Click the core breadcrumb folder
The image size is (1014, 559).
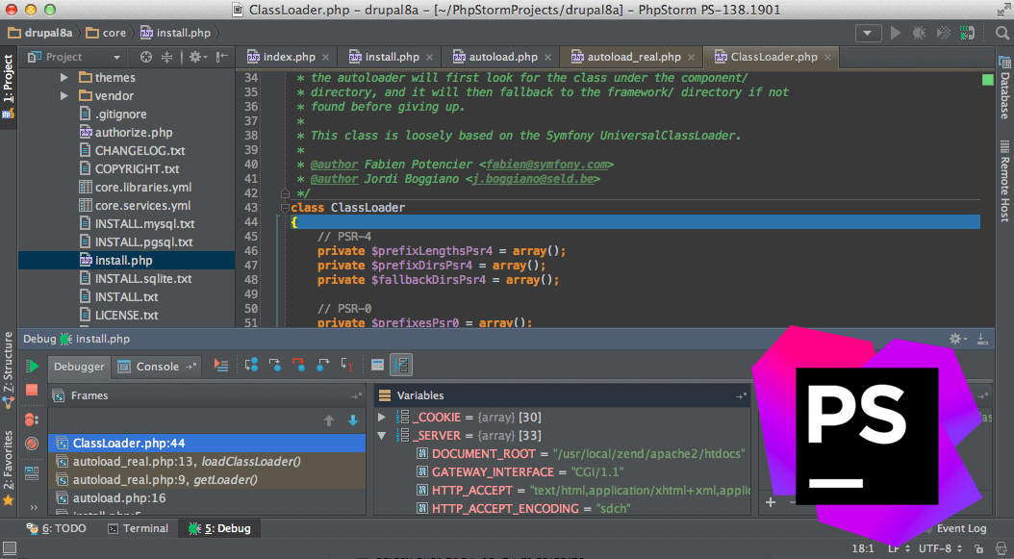(107, 33)
